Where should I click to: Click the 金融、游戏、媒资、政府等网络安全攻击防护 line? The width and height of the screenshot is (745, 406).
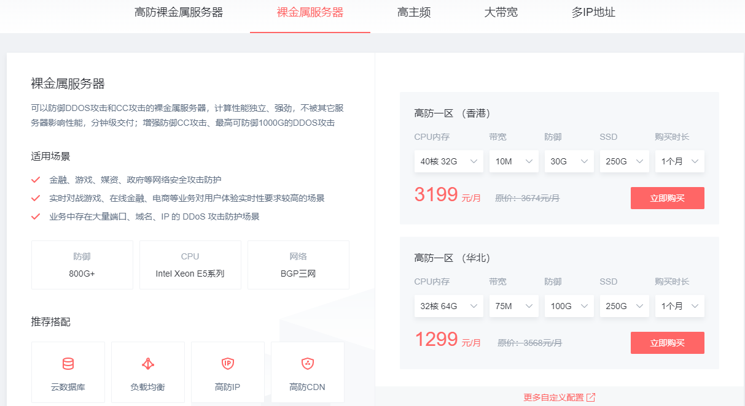click(x=135, y=180)
